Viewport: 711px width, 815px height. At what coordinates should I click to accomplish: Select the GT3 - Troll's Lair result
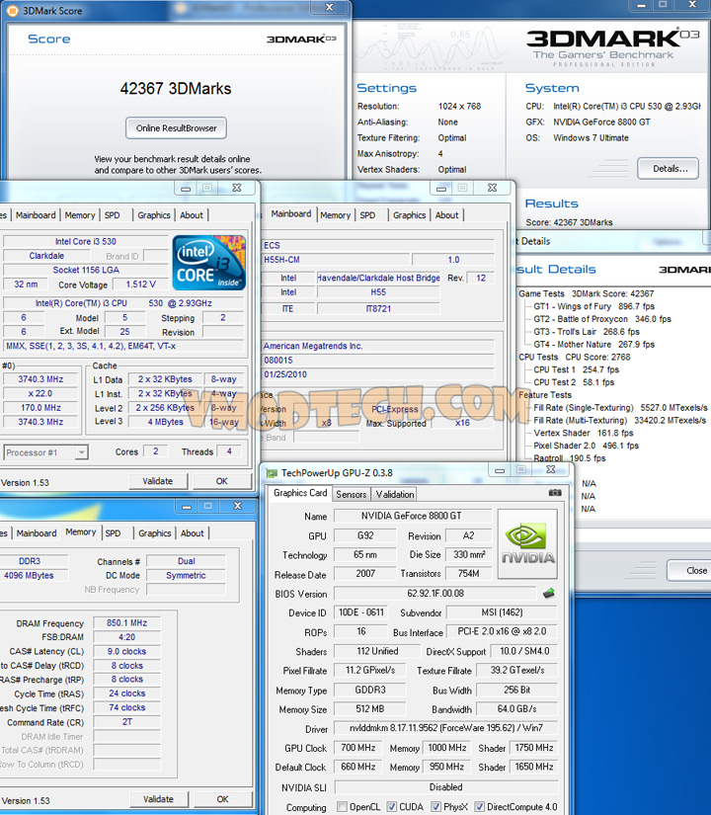click(x=587, y=332)
